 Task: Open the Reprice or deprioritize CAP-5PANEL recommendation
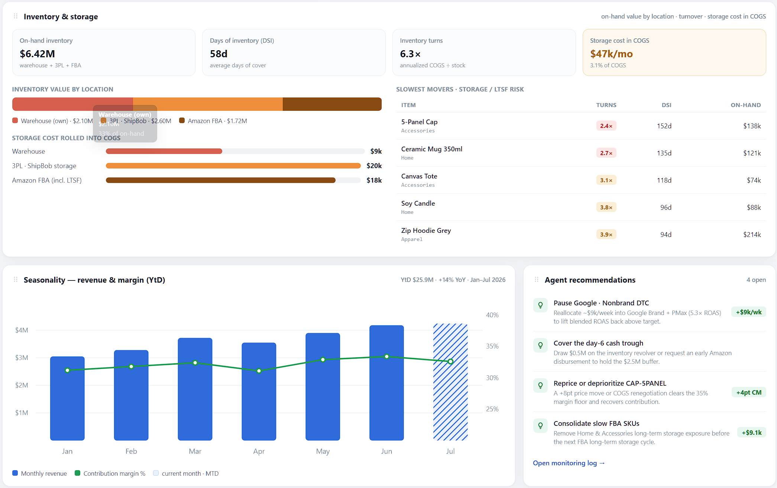(x=650, y=392)
